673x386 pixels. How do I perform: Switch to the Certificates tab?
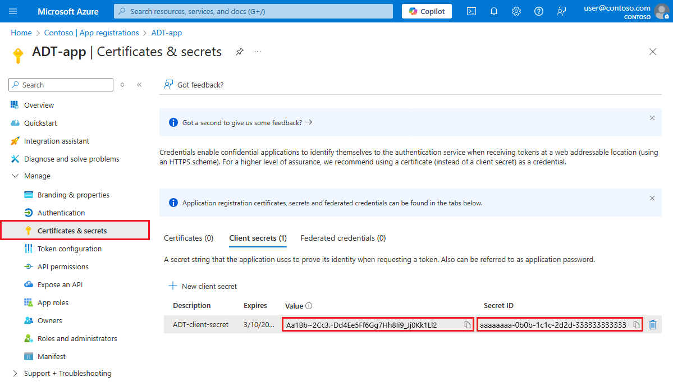188,237
